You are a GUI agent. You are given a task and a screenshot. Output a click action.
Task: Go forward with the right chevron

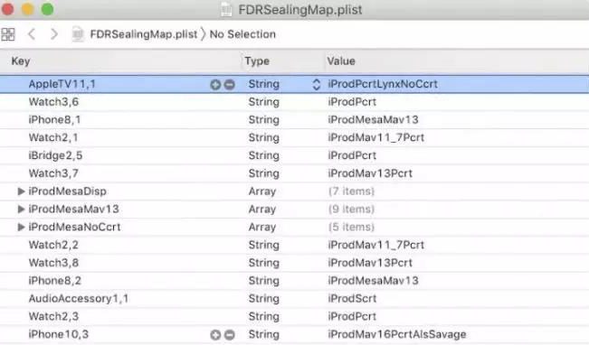pos(54,34)
